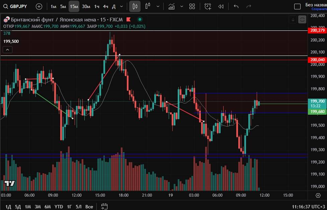This screenshot has height=210, width=327.
Task: Open the candlestick chart type selector
Action: pos(135,6)
